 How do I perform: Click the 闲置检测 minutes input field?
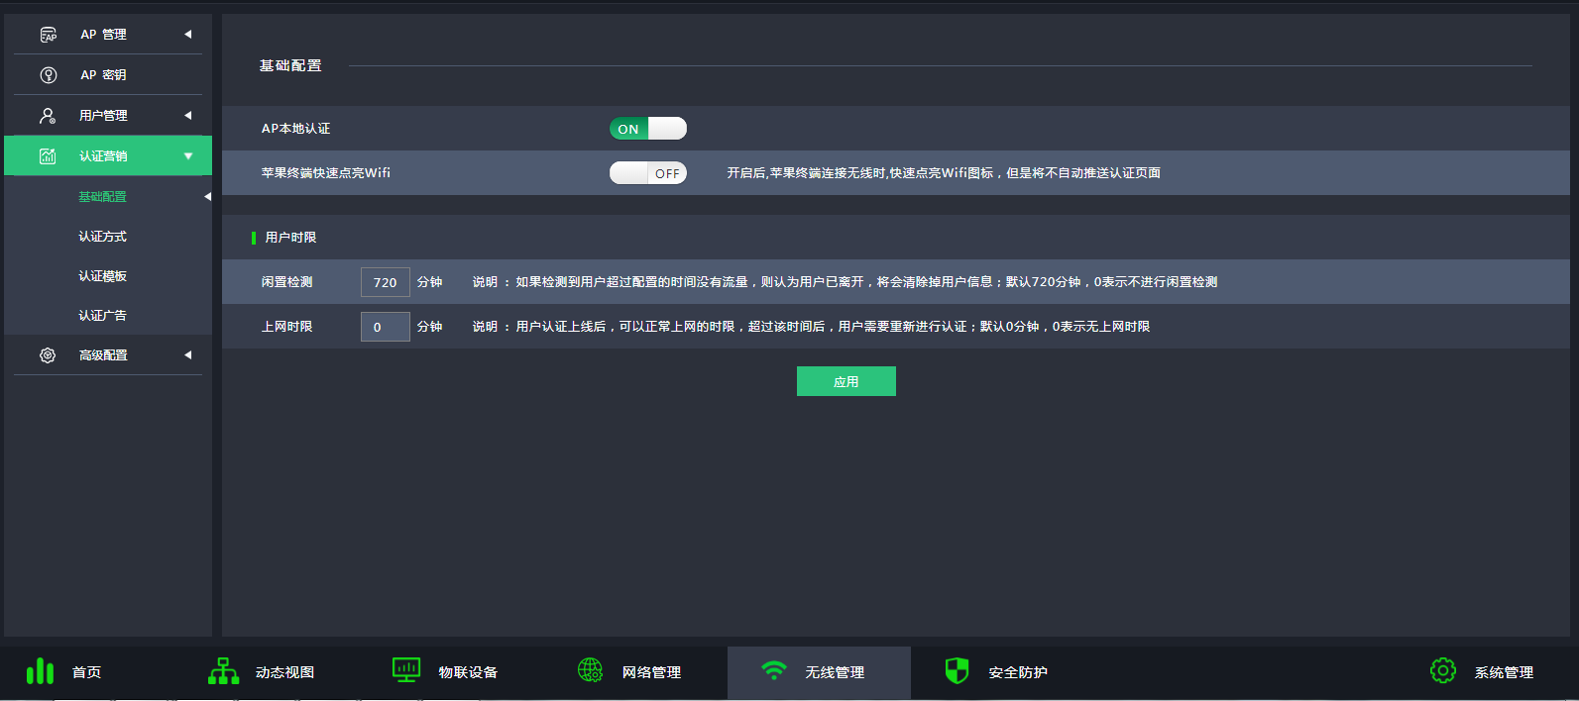[x=386, y=282]
